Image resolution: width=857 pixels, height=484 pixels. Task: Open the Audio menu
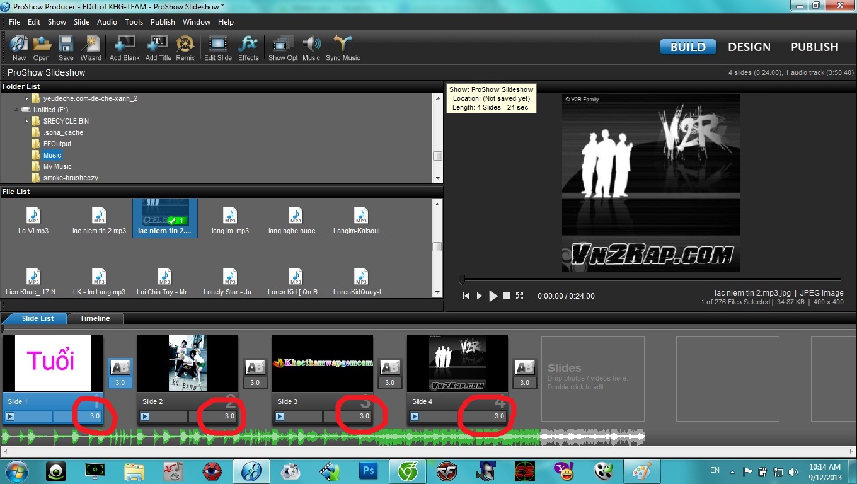pyautogui.click(x=106, y=22)
